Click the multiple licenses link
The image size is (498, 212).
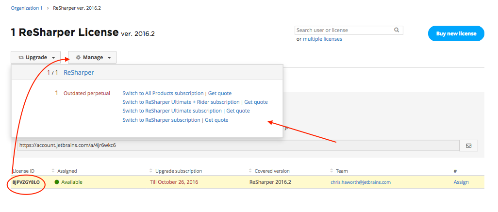pyautogui.click(x=322, y=39)
